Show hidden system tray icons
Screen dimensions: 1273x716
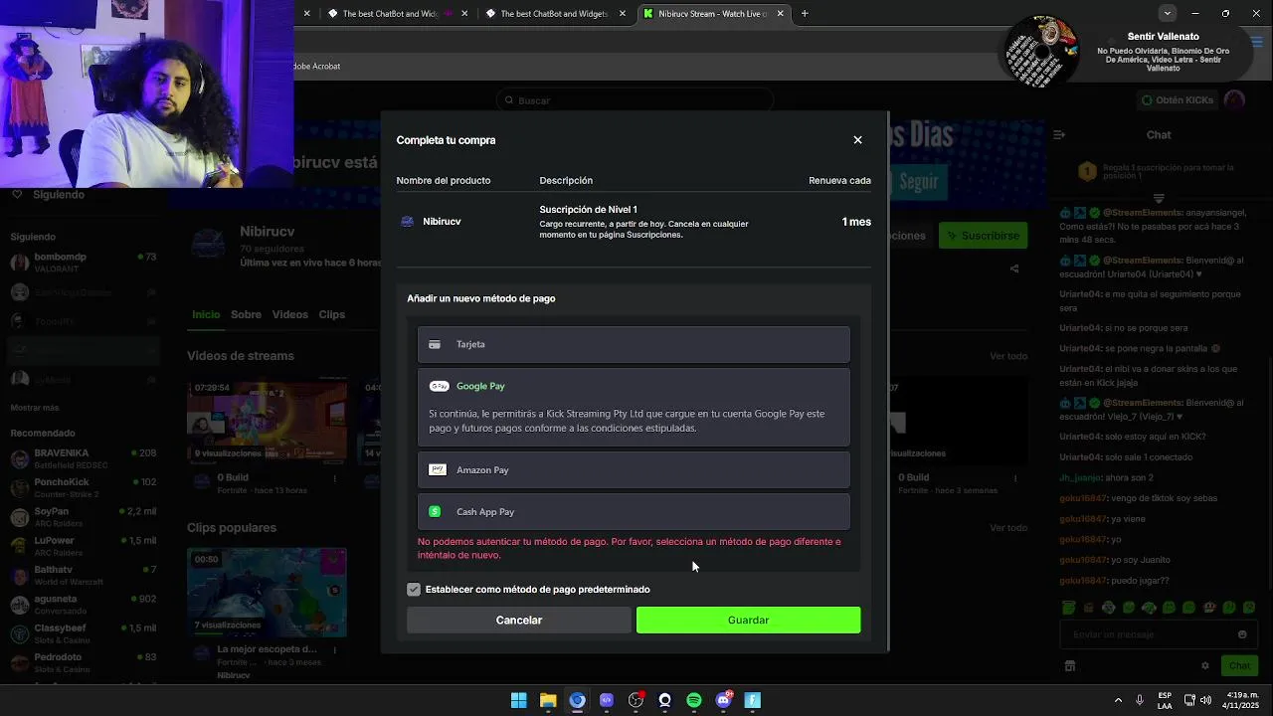point(1118,700)
